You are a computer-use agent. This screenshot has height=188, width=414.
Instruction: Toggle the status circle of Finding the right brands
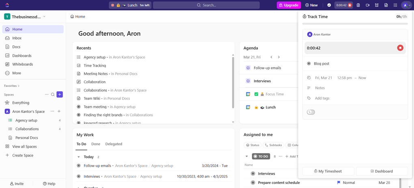tap(78, 115)
